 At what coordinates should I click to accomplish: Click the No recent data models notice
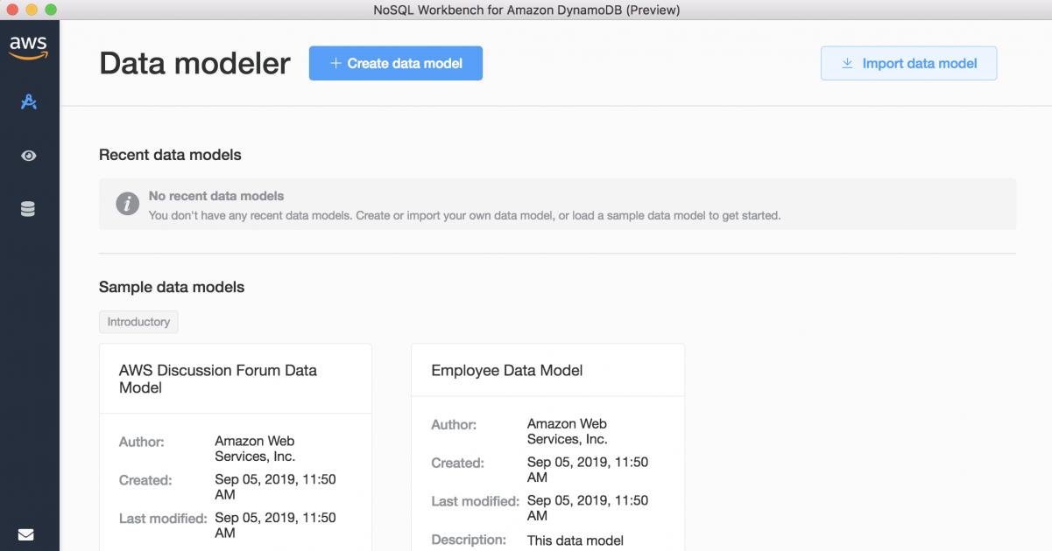coord(557,204)
